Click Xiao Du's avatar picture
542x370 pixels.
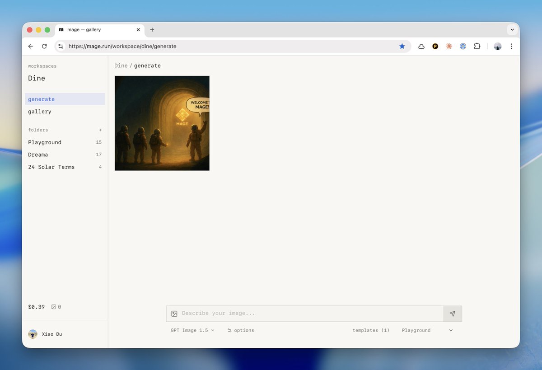click(x=33, y=334)
